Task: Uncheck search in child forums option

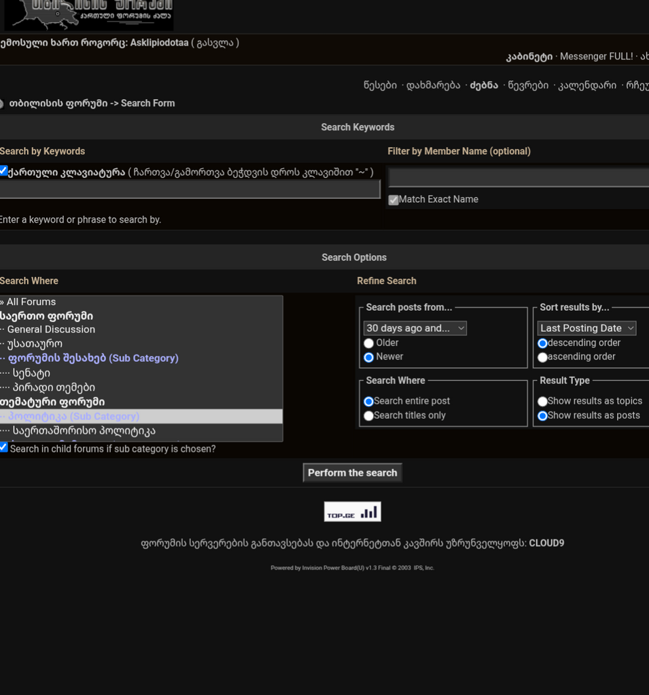Action: (3, 447)
